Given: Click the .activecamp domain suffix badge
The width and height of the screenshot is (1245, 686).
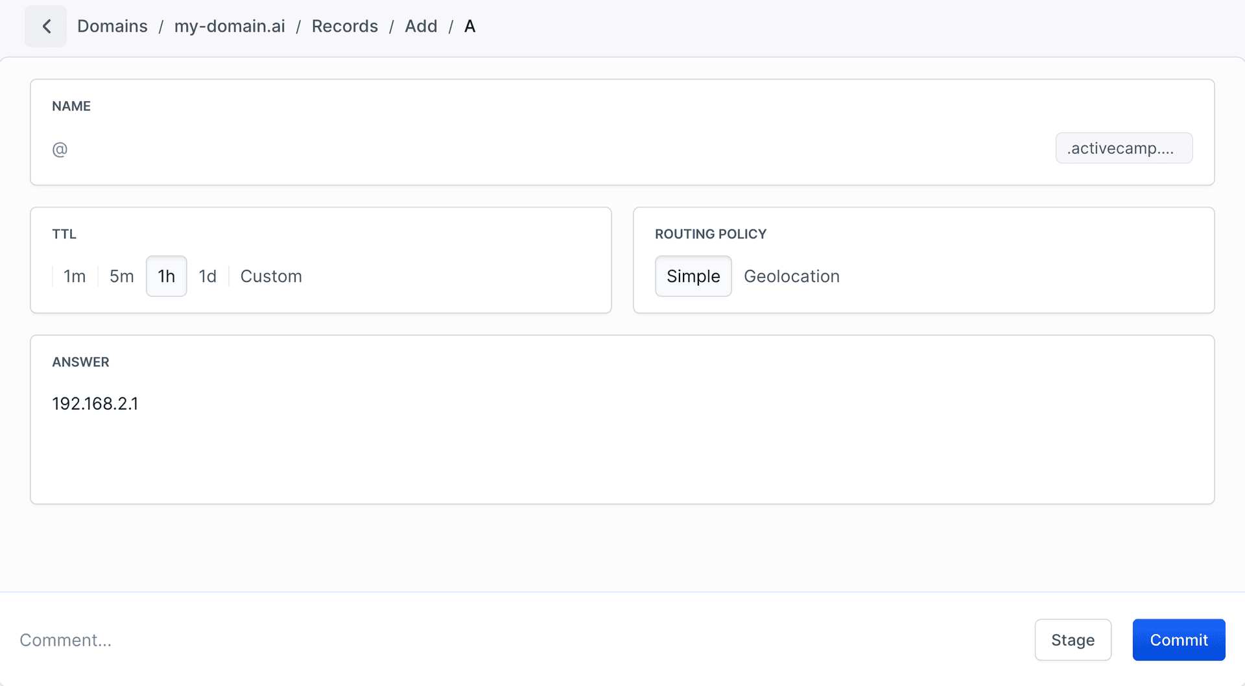Looking at the screenshot, I should [x=1123, y=148].
